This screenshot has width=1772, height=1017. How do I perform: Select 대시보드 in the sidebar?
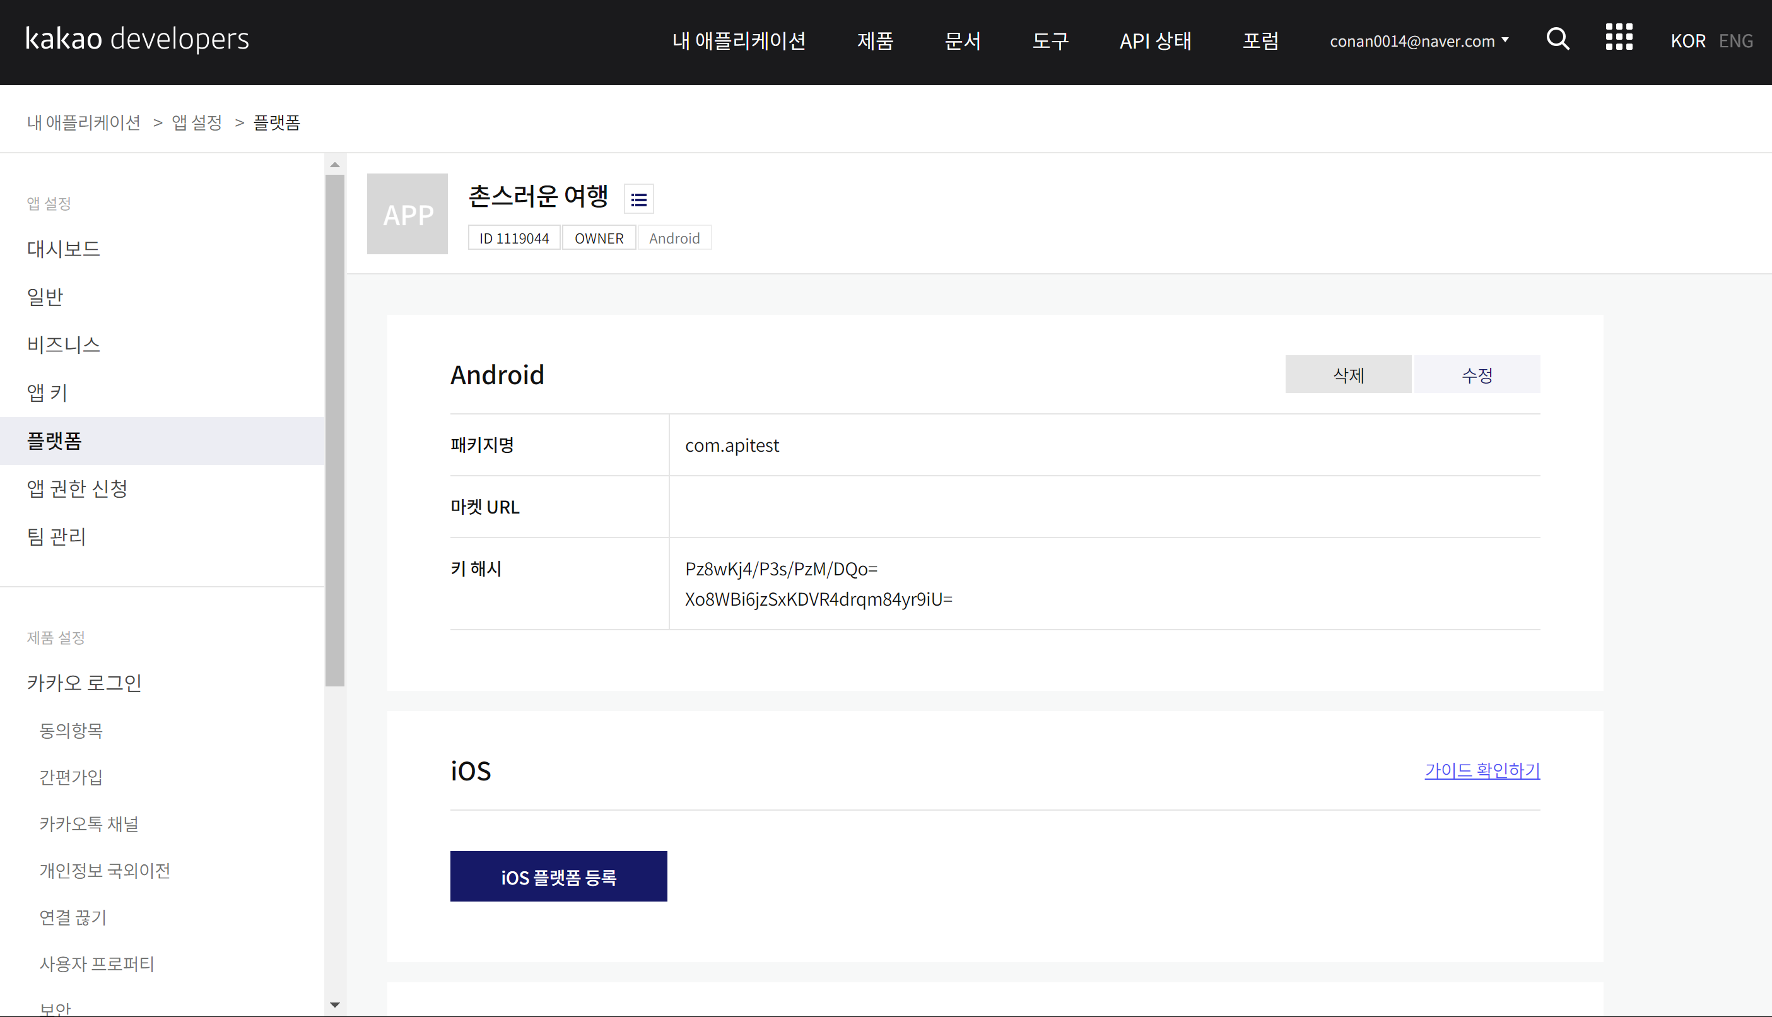pos(162,249)
